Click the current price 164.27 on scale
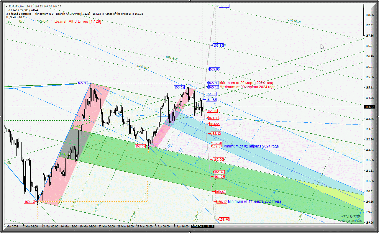This screenshot has height=233, width=379. click(370, 107)
